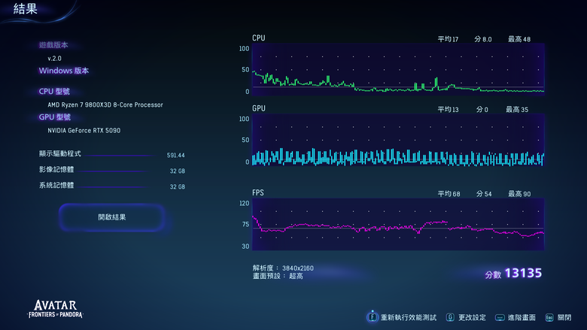The width and height of the screenshot is (587, 330).
Task: Click the FPS 最高 90 value
Action: pos(519,194)
